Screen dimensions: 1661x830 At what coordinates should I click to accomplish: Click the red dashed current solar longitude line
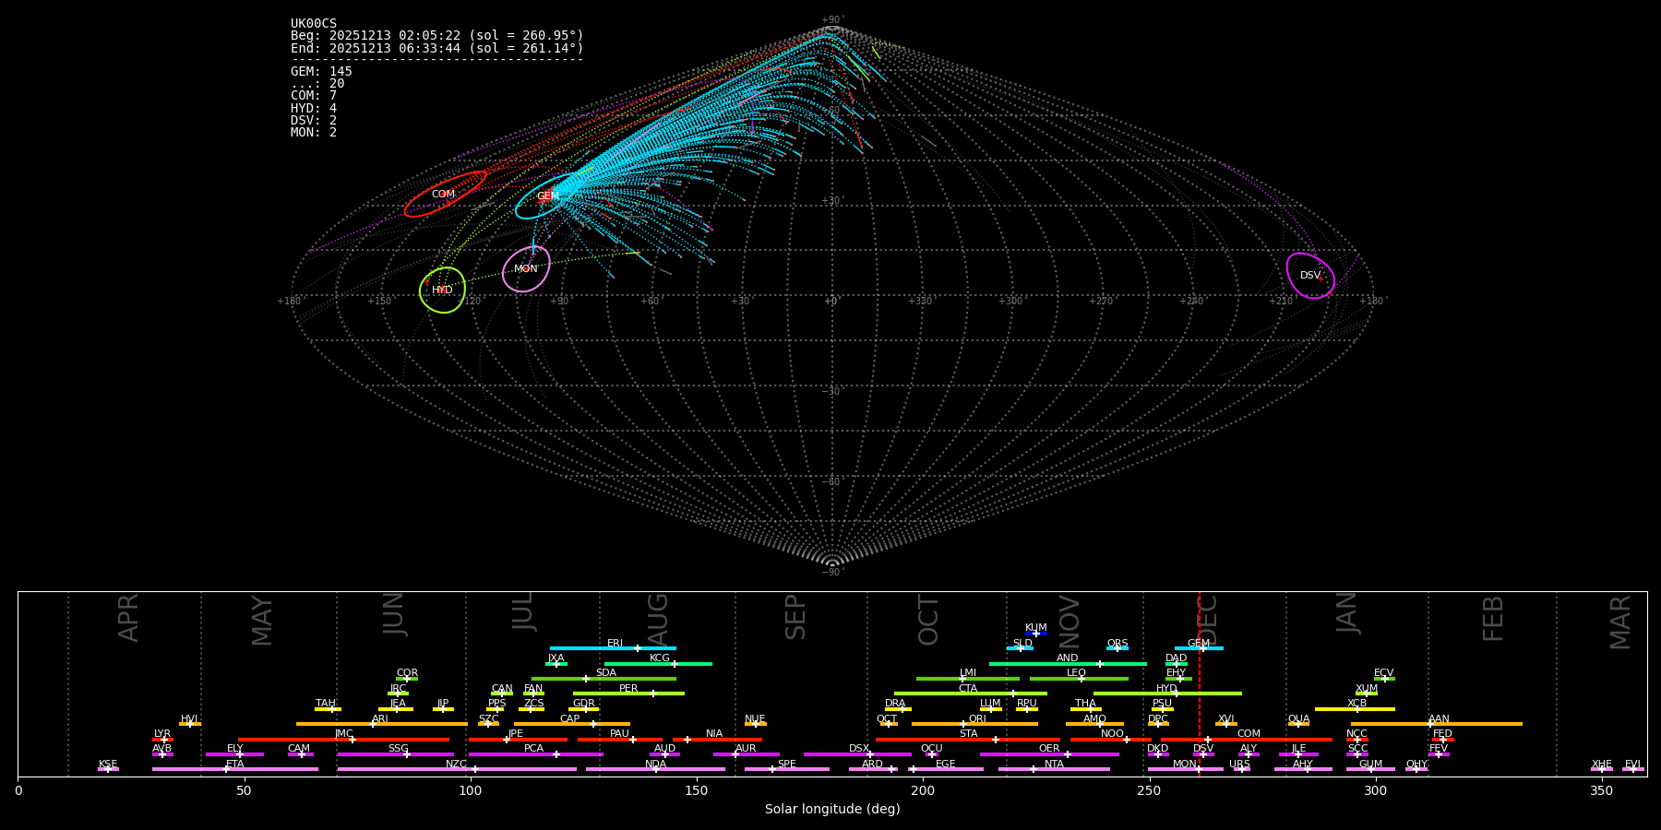(1199, 701)
